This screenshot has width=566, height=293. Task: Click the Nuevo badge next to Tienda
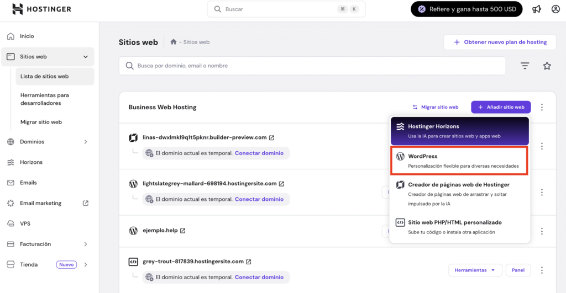point(66,264)
